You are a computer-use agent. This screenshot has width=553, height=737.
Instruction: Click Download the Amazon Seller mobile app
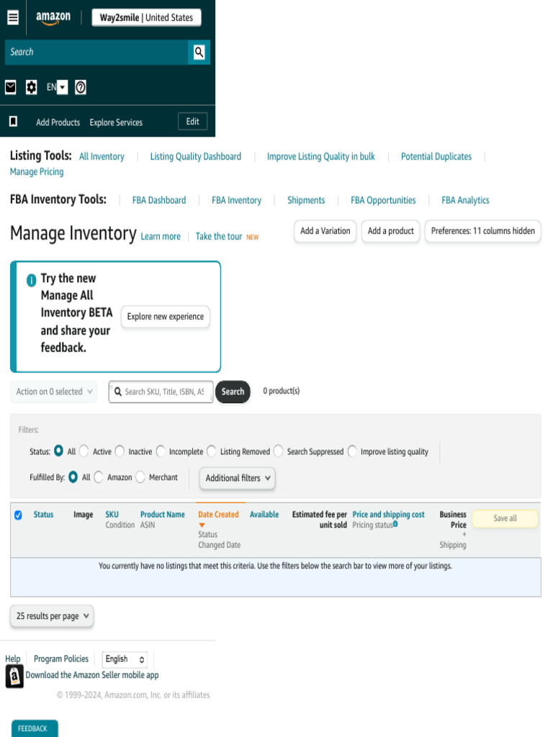pyautogui.click(x=92, y=675)
